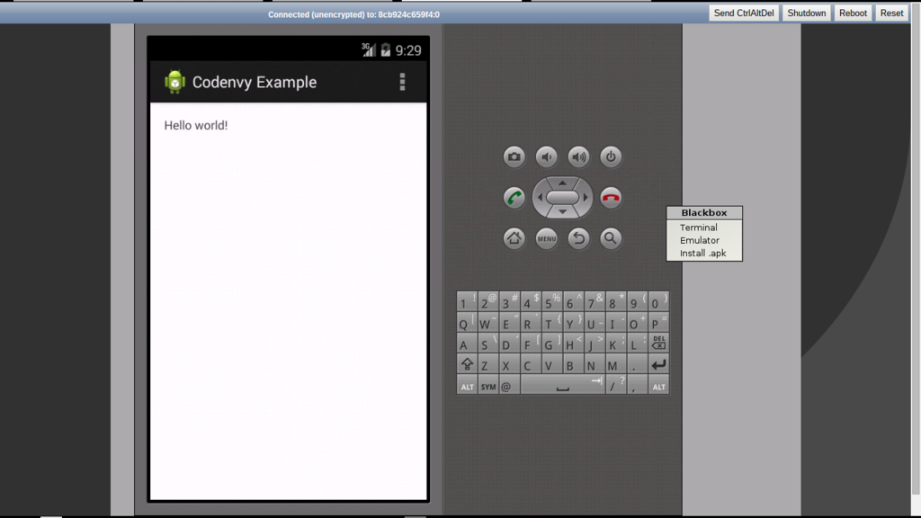Click the A key on emulator keyboard
The width and height of the screenshot is (921, 518).
[x=467, y=343]
